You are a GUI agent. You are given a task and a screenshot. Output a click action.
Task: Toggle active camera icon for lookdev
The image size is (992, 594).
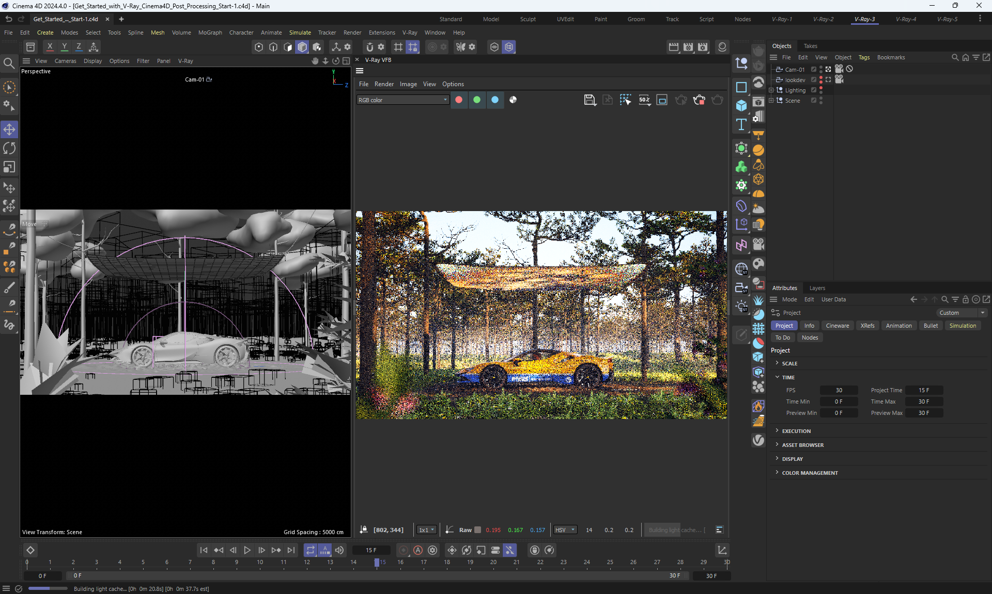(x=828, y=79)
